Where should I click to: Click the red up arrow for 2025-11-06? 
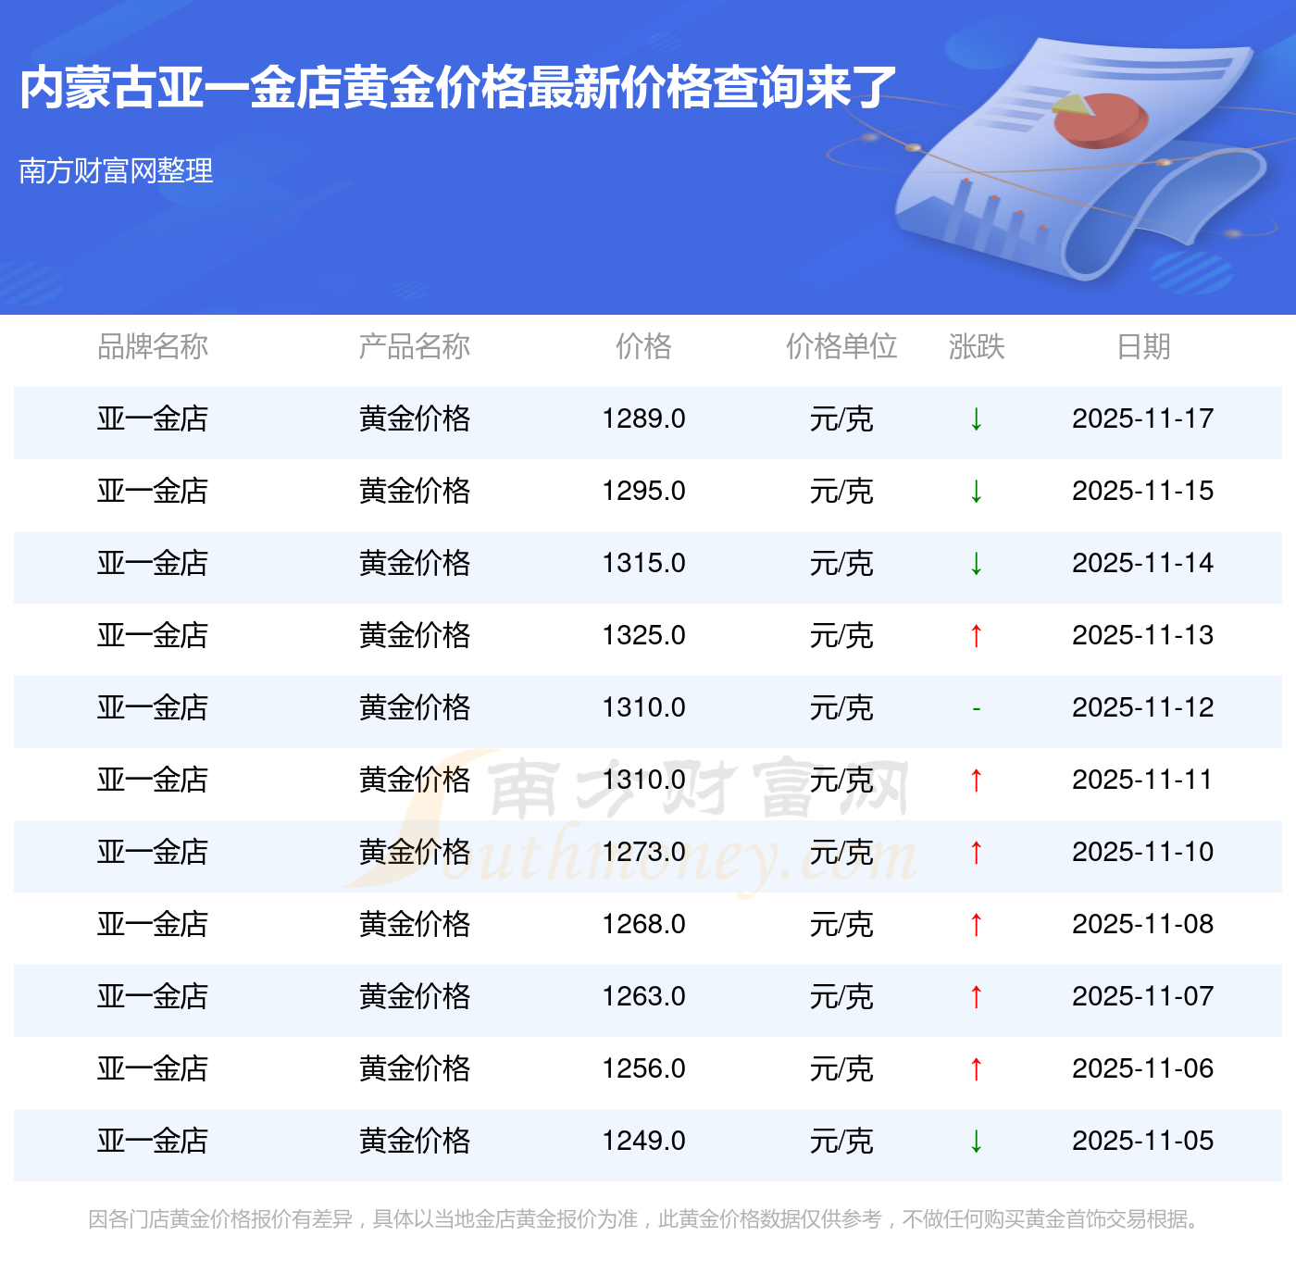[x=976, y=1069]
